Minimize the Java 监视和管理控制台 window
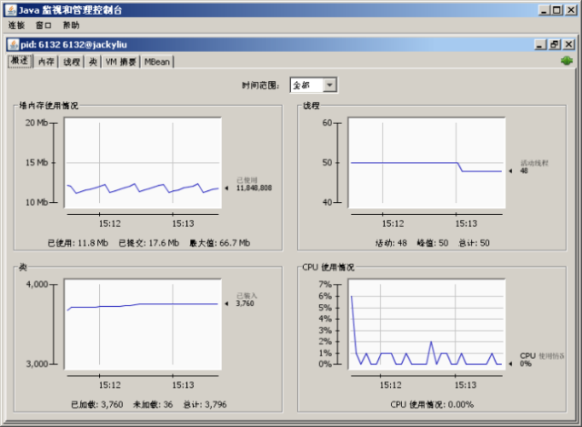582x427 pixels. click(544, 10)
